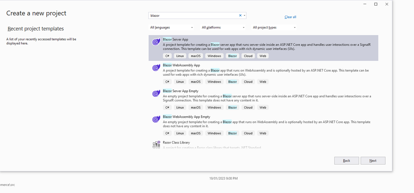Click Web tag under Blazor WebAssembly App Empty

(263, 133)
